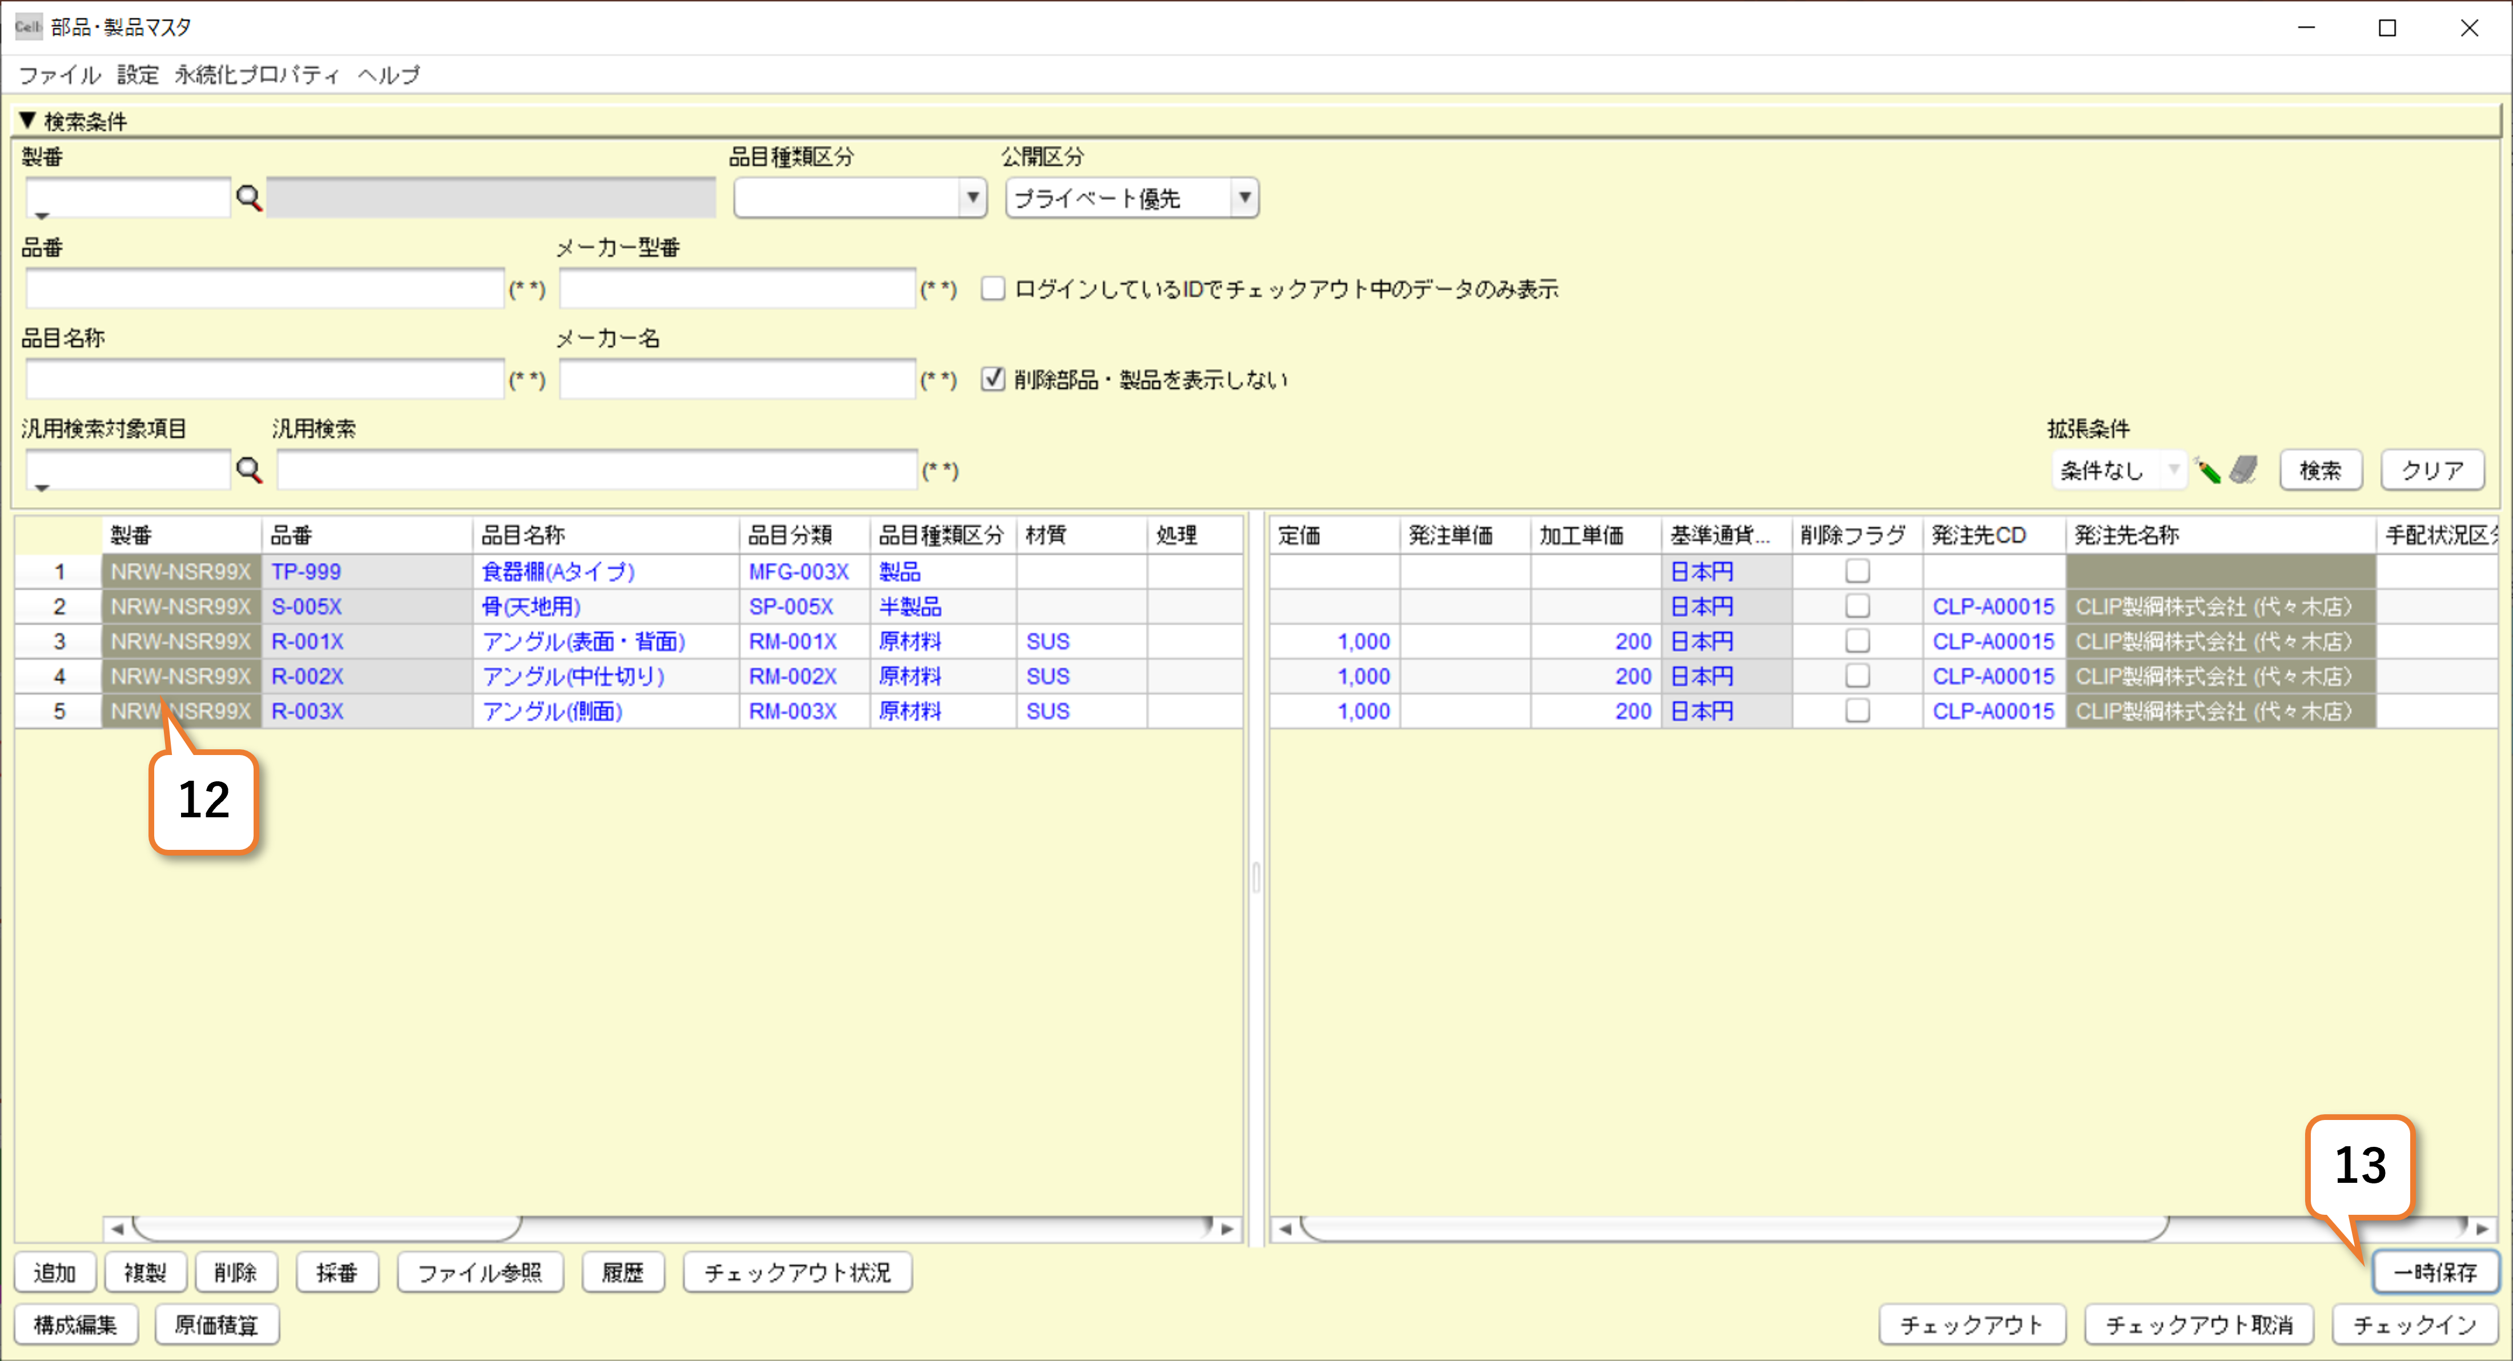Image resolution: width=2513 pixels, height=1361 pixels.
Task: Click the 追加 button
Action: (55, 1272)
